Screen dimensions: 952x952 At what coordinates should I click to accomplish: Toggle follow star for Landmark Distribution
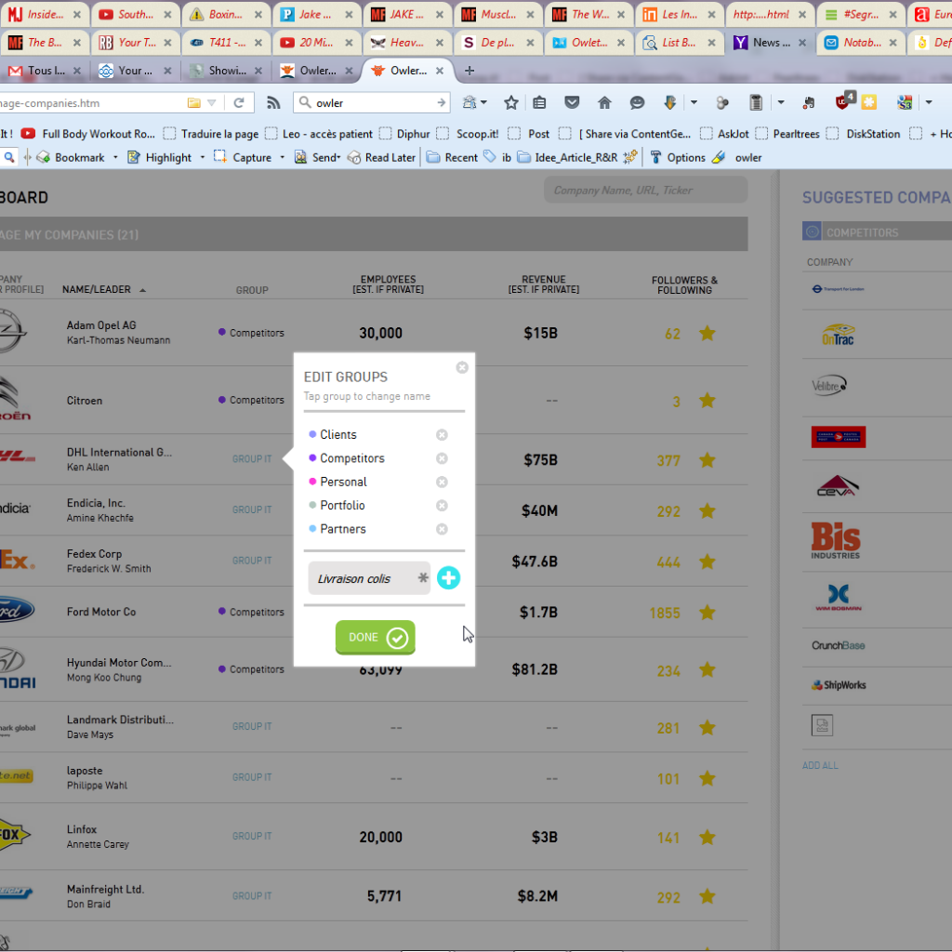[x=707, y=727]
